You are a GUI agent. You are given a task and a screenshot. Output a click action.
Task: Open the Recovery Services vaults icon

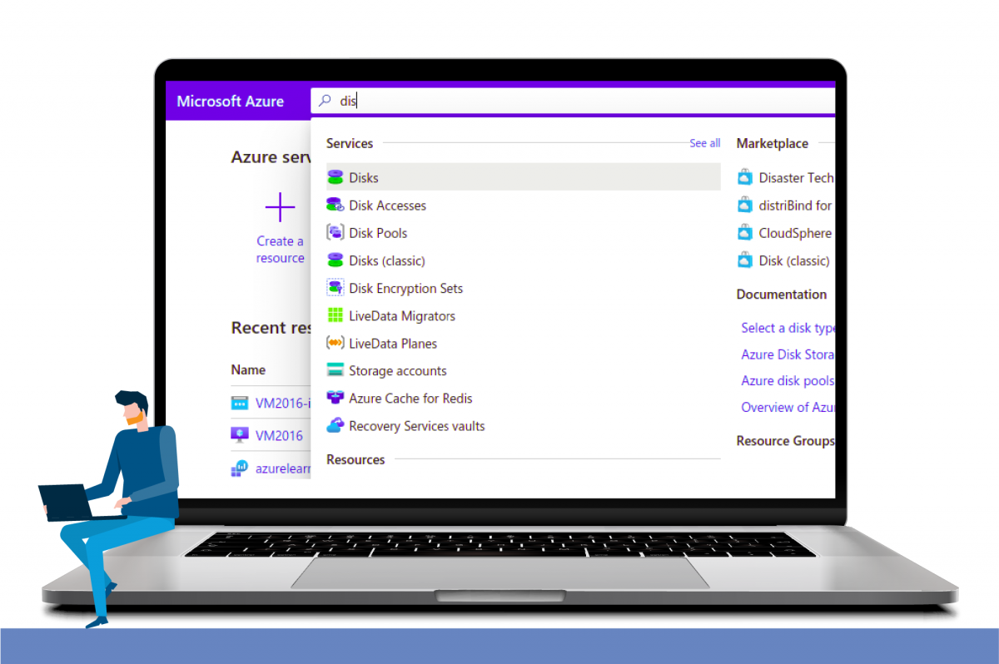(336, 425)
